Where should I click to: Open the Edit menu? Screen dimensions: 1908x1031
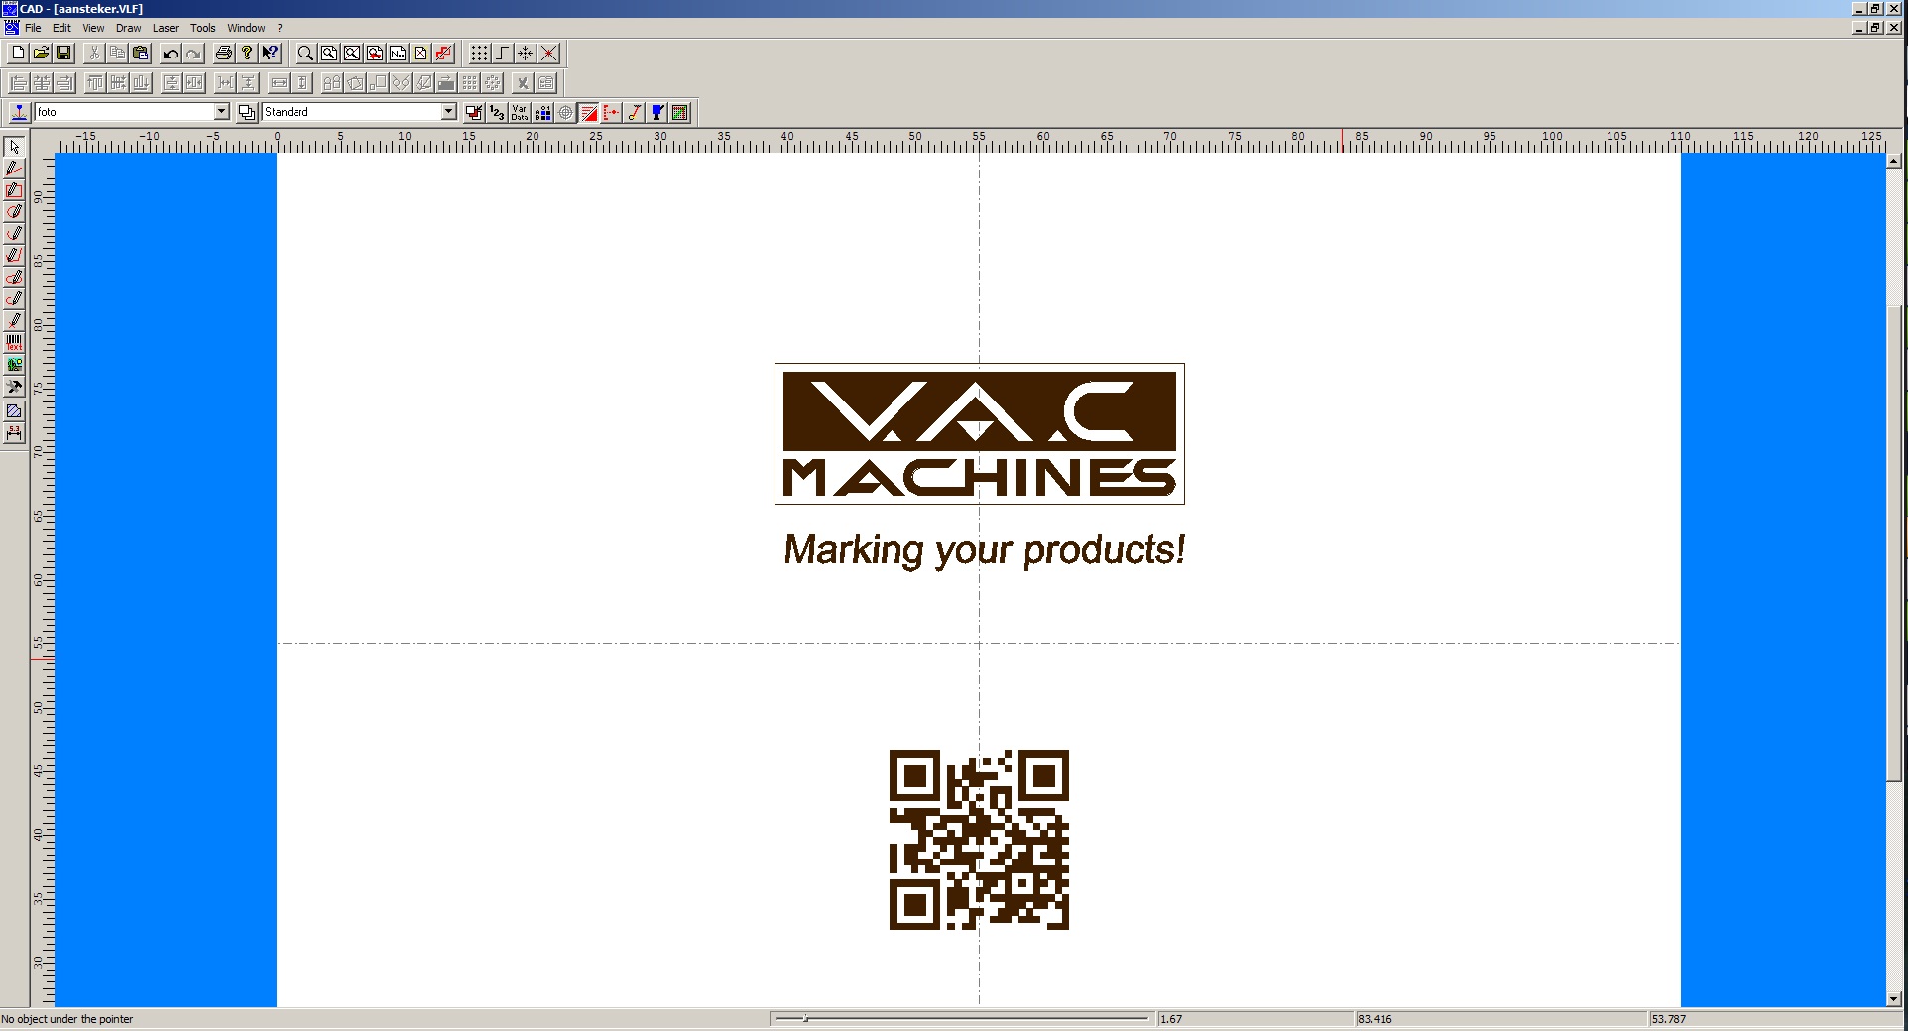[x=61, y=28]
